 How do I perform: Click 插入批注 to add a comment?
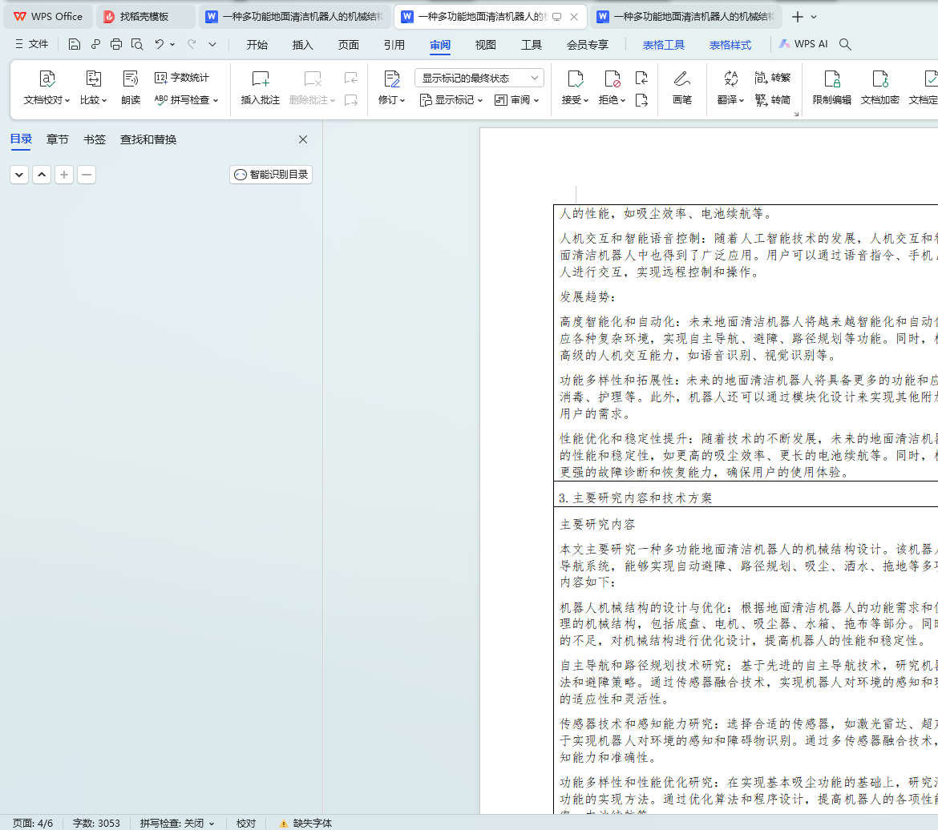click(x=261, y=87)
